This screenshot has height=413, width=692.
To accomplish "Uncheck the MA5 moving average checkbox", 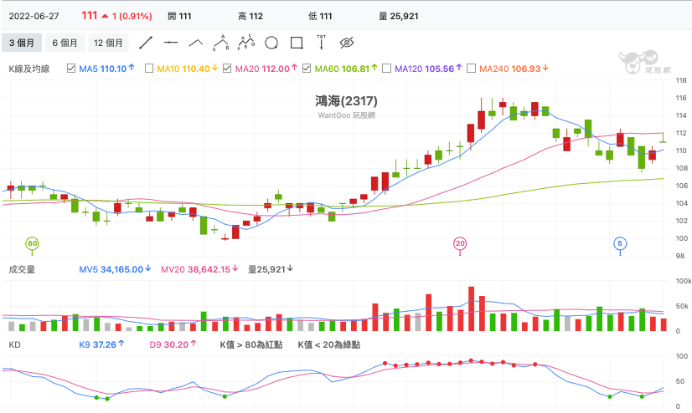I will tap(71, 69).
